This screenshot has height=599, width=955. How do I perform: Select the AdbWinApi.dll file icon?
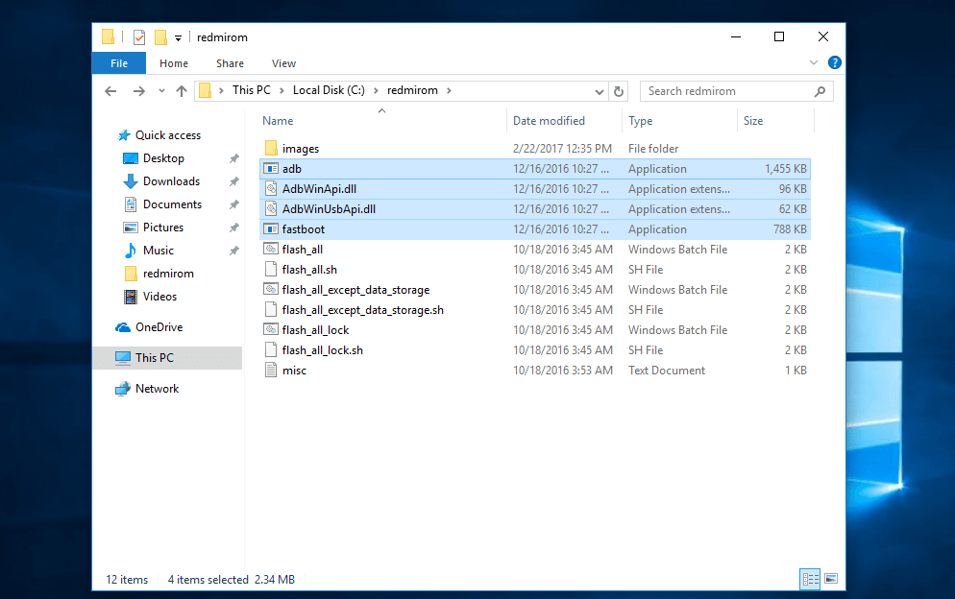pos(271,189)
